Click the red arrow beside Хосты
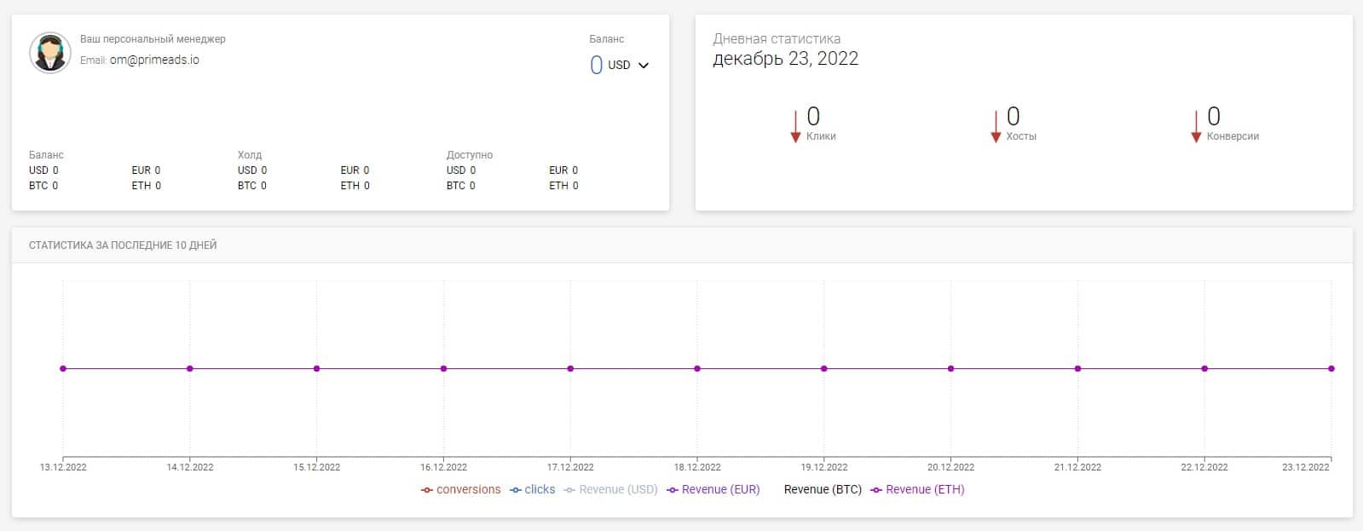This screenshot has width=1363, height=531. [x=995, y=126]
